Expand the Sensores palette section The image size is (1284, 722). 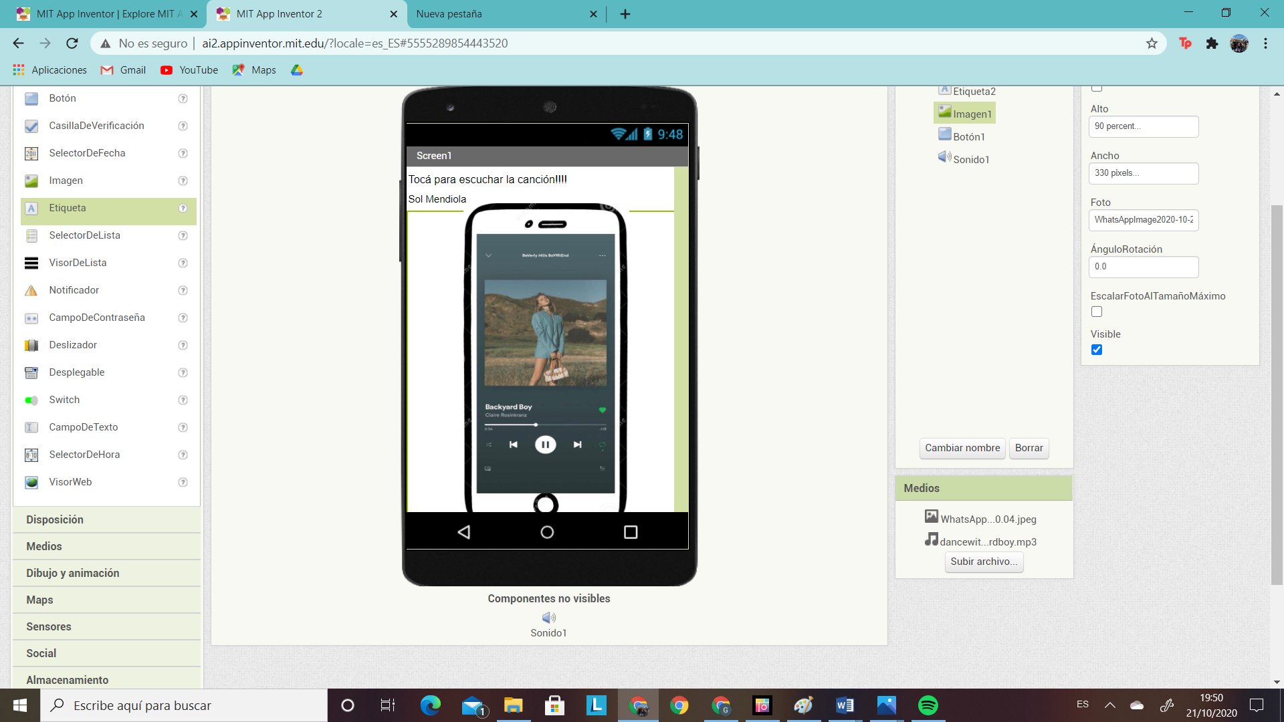tap(49, 626)
